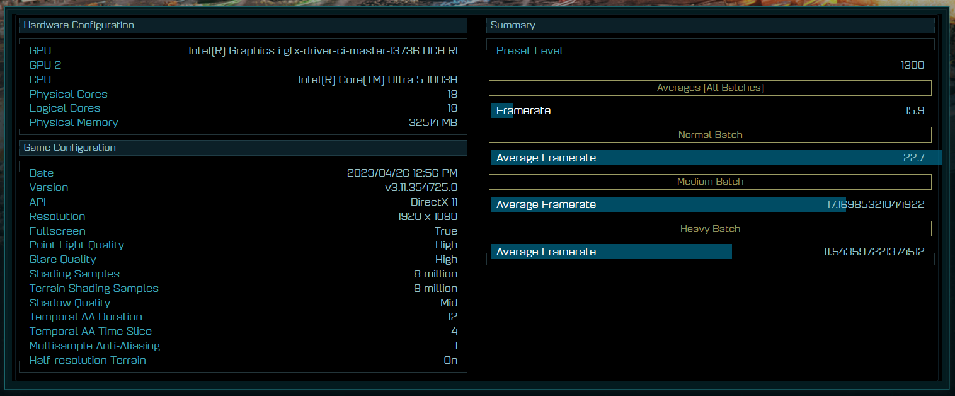Viewport: 955px width, 396px height.
Task: Select the Shadow Quality Mid value
Action: [x=449, y=303]
